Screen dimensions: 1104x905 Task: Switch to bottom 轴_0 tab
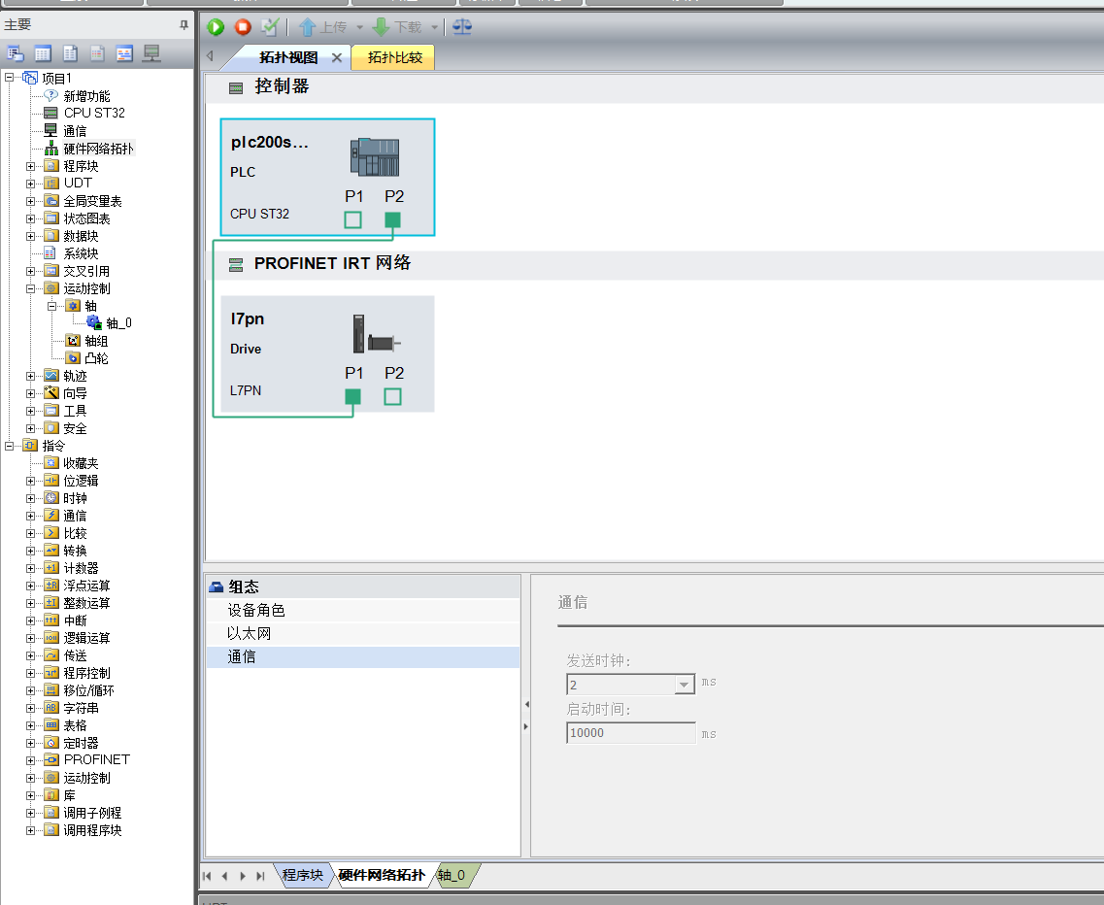pos(452,876)
